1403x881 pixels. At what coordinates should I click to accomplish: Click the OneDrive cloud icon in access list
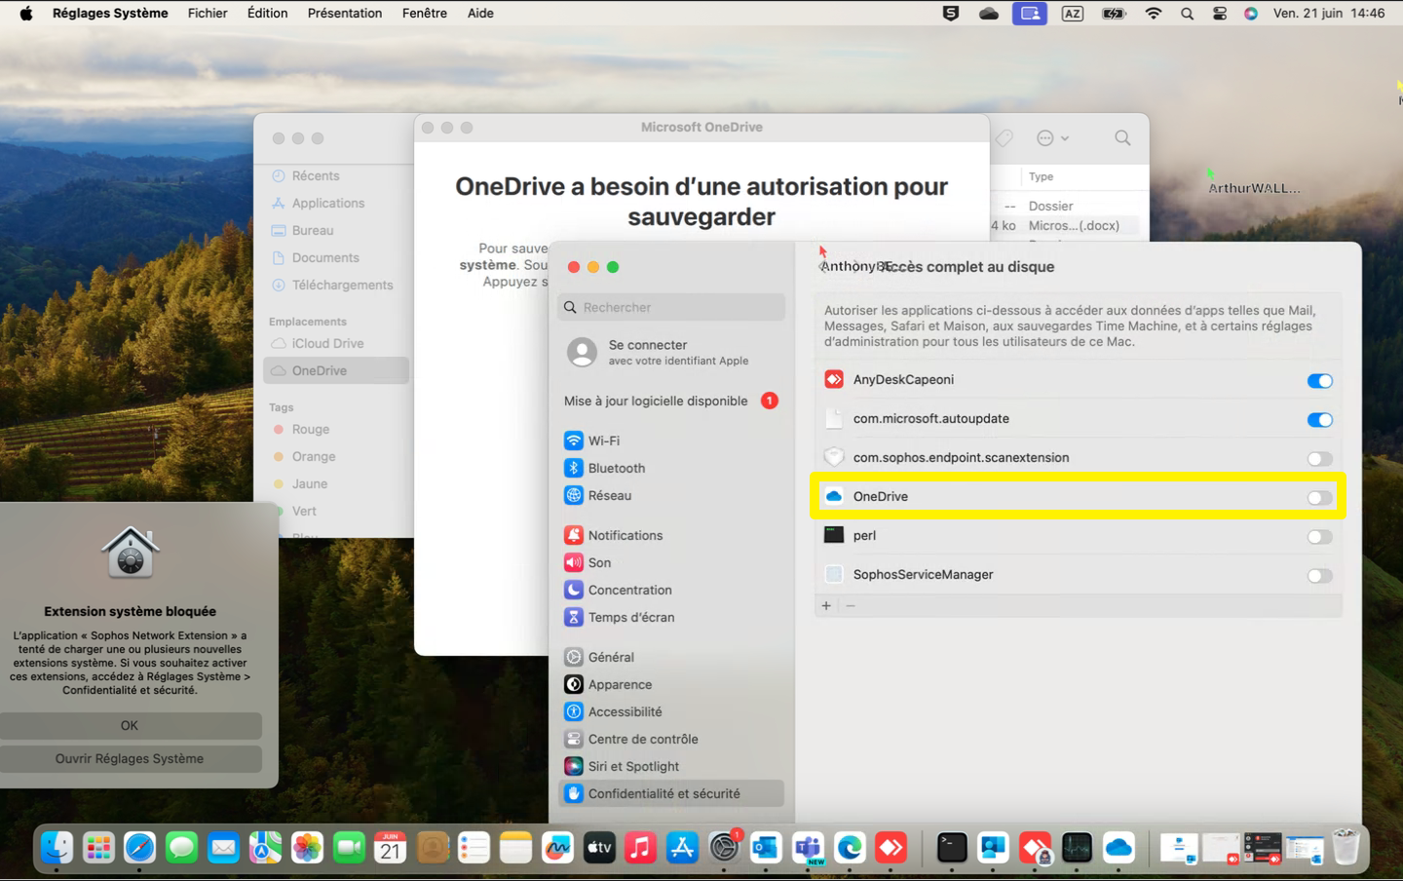pos(834,496)
